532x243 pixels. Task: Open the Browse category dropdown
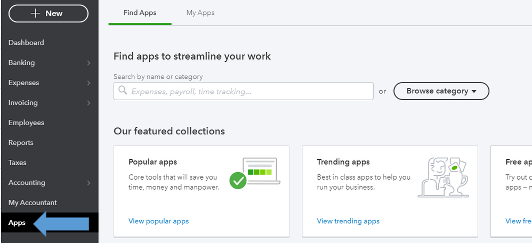click(x=441, y=91)
